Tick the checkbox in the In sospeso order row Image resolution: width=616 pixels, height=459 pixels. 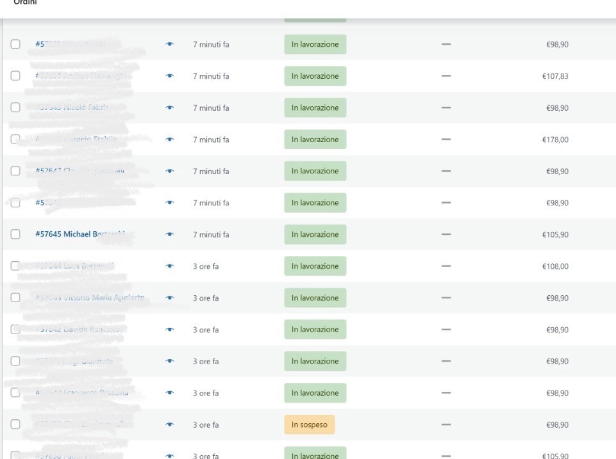coord(15,424)
